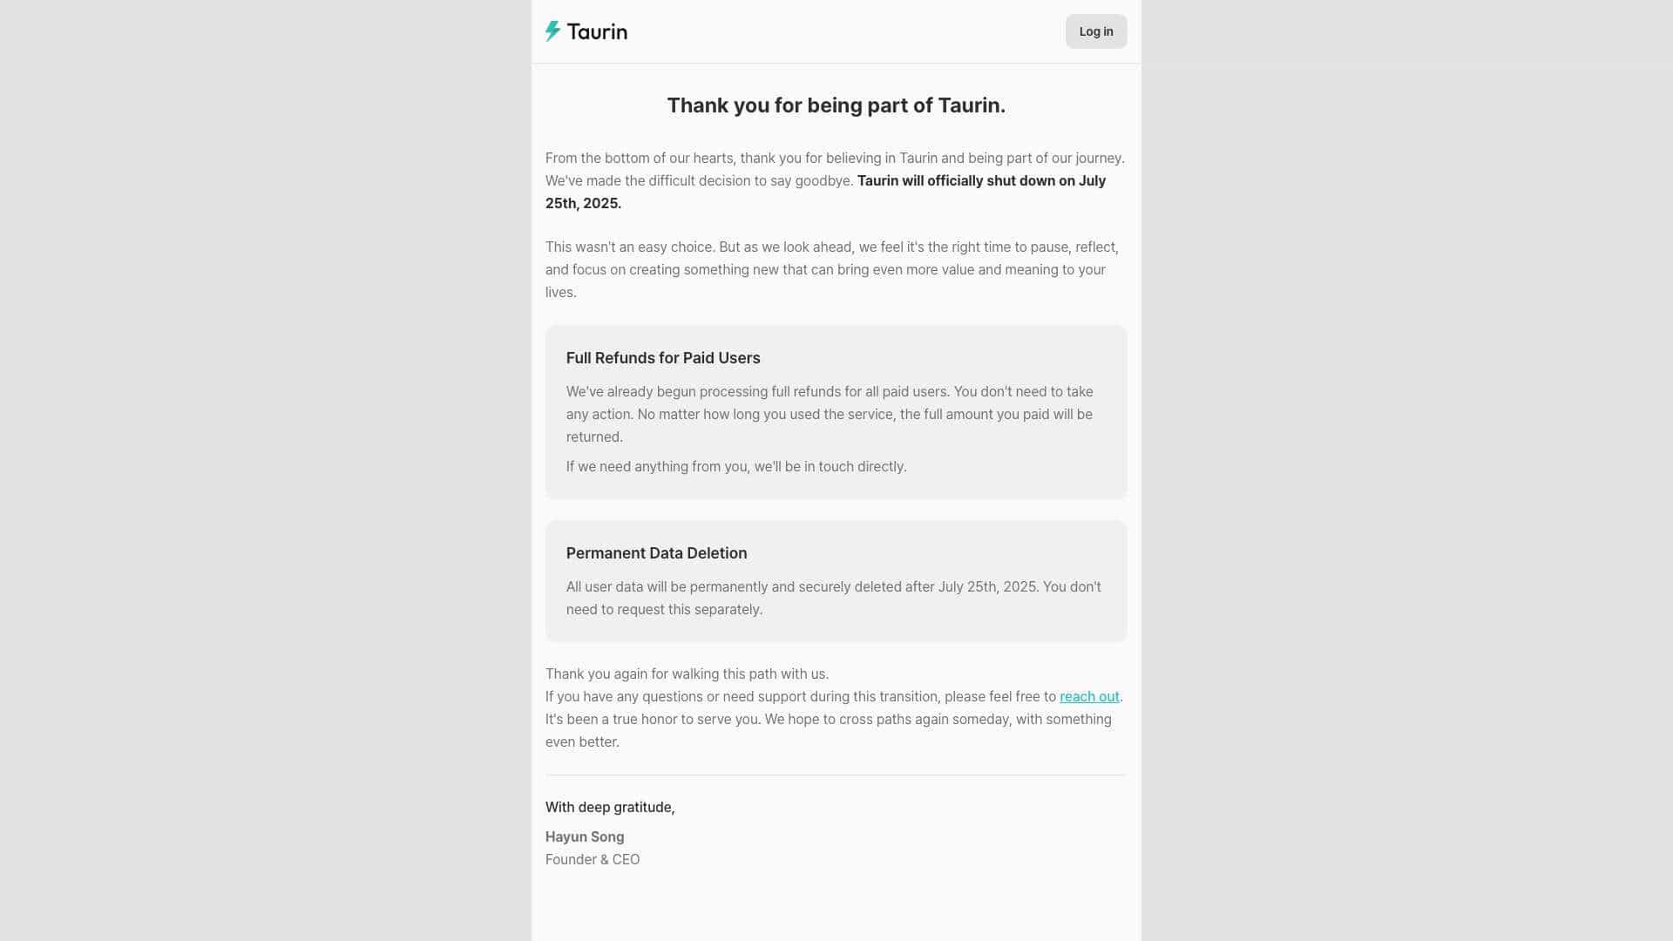This screenshot has height=941, width=1673.
Task: Click the "Thank you again for walking this path" line
Action: [687, 674]
